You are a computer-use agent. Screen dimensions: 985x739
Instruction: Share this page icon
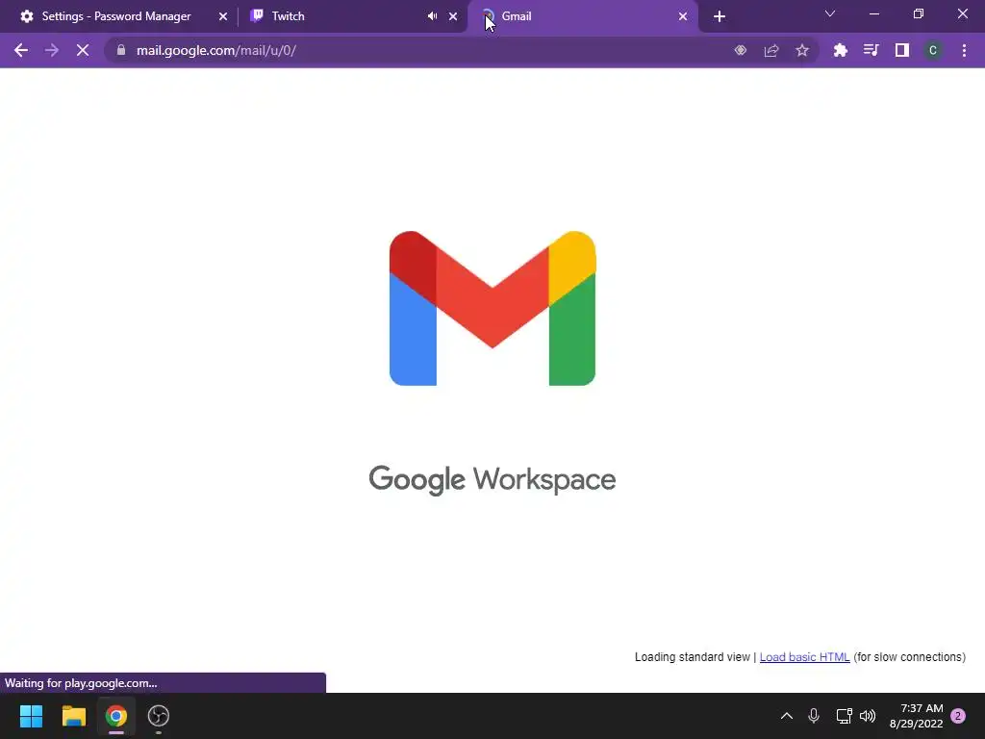pos(771,50)
